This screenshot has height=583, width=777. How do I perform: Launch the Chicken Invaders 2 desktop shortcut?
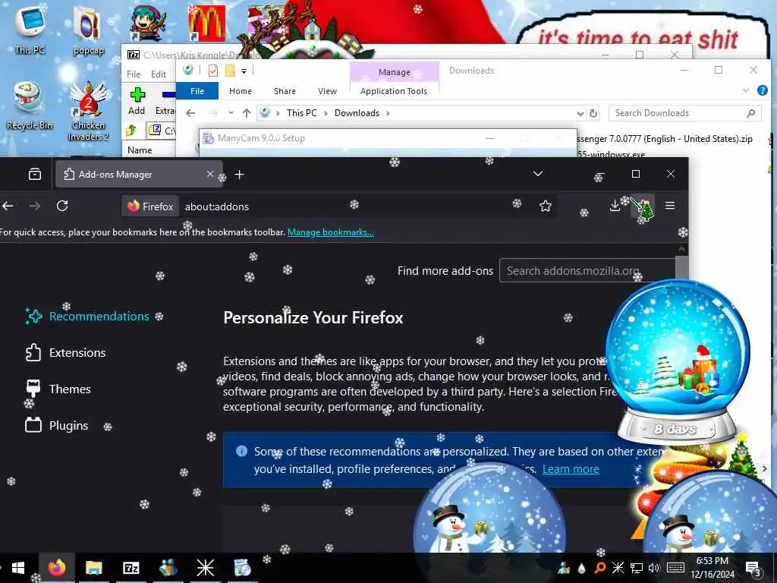click(88, 111)
